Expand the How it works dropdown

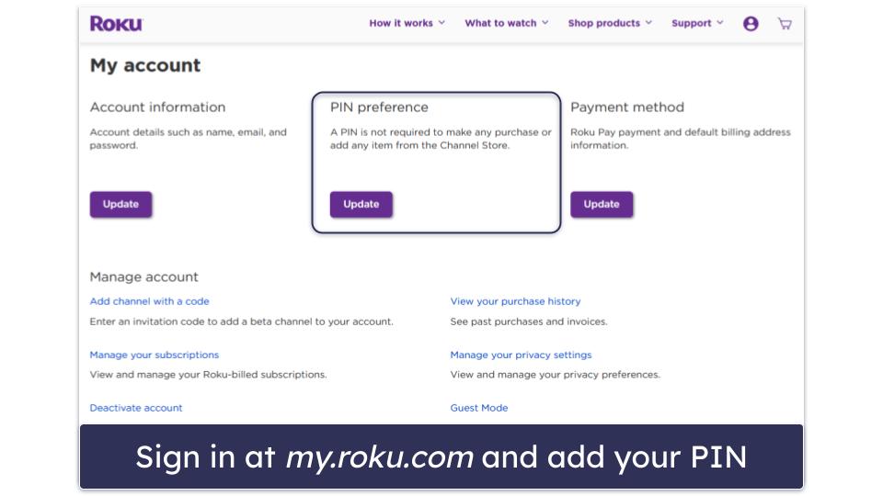point(407,24)
